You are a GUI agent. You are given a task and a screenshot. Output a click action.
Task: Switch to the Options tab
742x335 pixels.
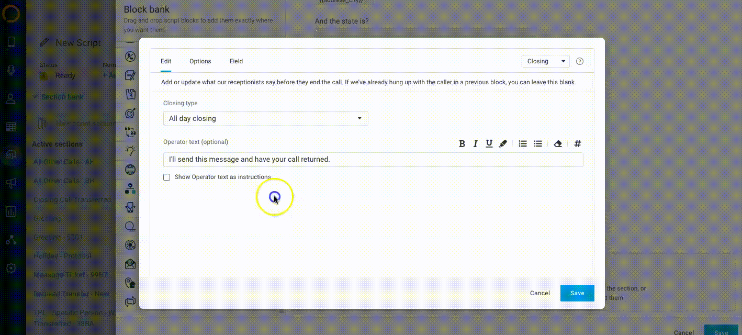[200, 61]
